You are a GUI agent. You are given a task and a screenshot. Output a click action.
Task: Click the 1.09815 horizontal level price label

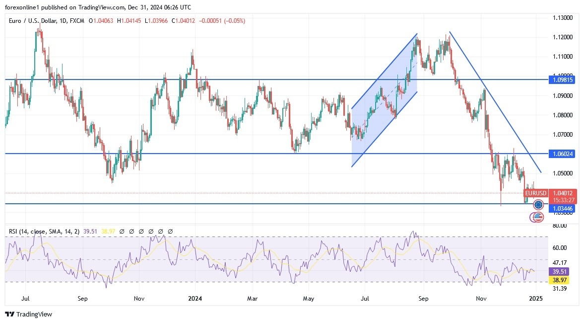tap(561, 80)
